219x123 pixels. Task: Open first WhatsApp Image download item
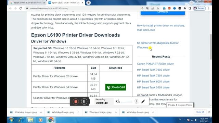point(24,112)
